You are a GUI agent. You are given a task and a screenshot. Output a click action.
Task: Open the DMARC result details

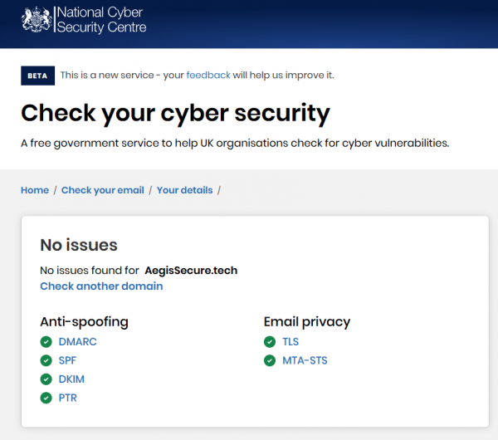click(x=77, y=341)
